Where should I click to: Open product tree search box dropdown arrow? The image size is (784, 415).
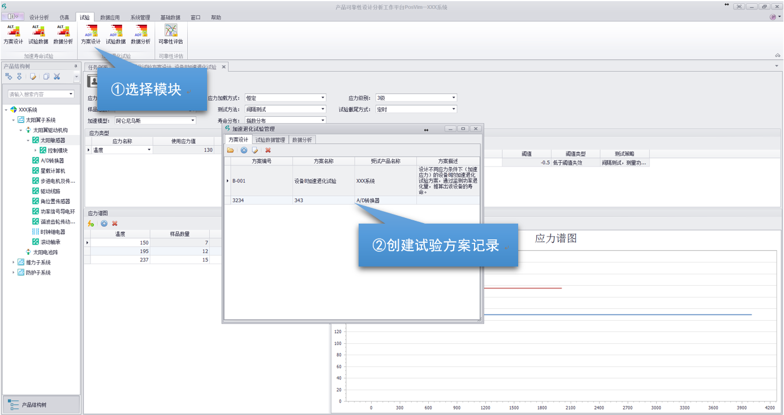[x=71, y=94]
